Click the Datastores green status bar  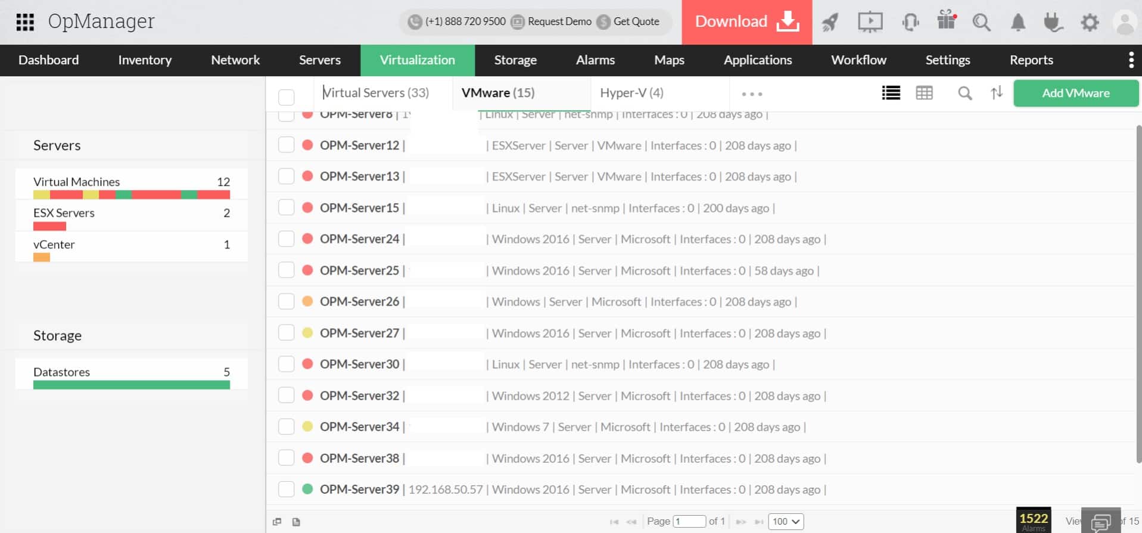pos(132,385)
